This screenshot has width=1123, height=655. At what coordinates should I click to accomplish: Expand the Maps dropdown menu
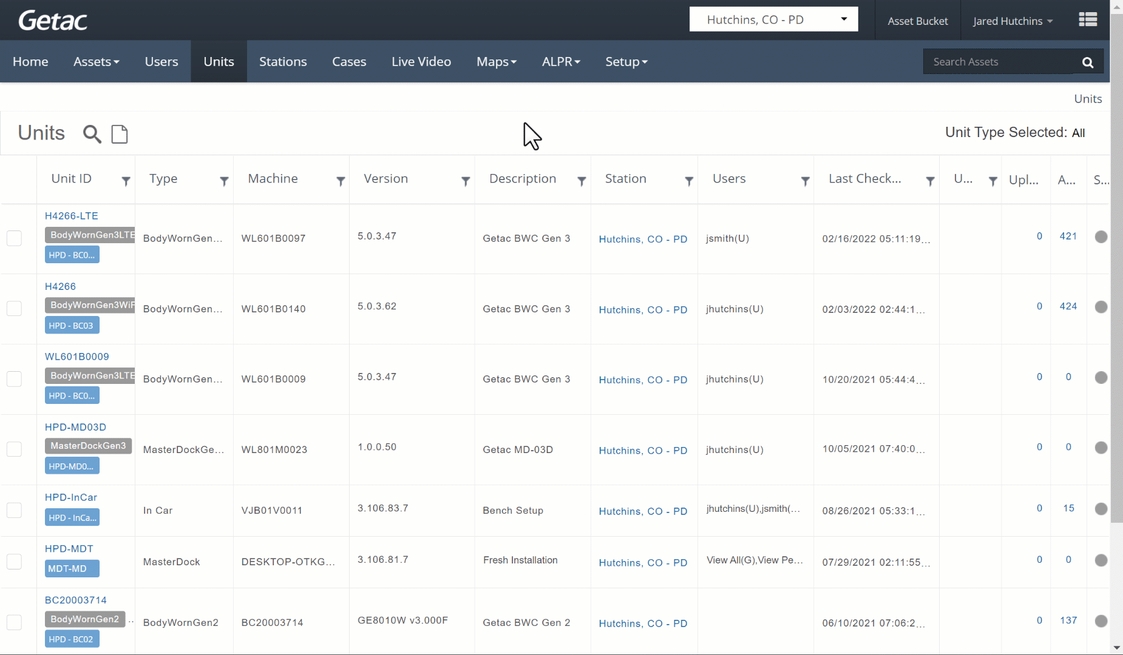[496, 62]
